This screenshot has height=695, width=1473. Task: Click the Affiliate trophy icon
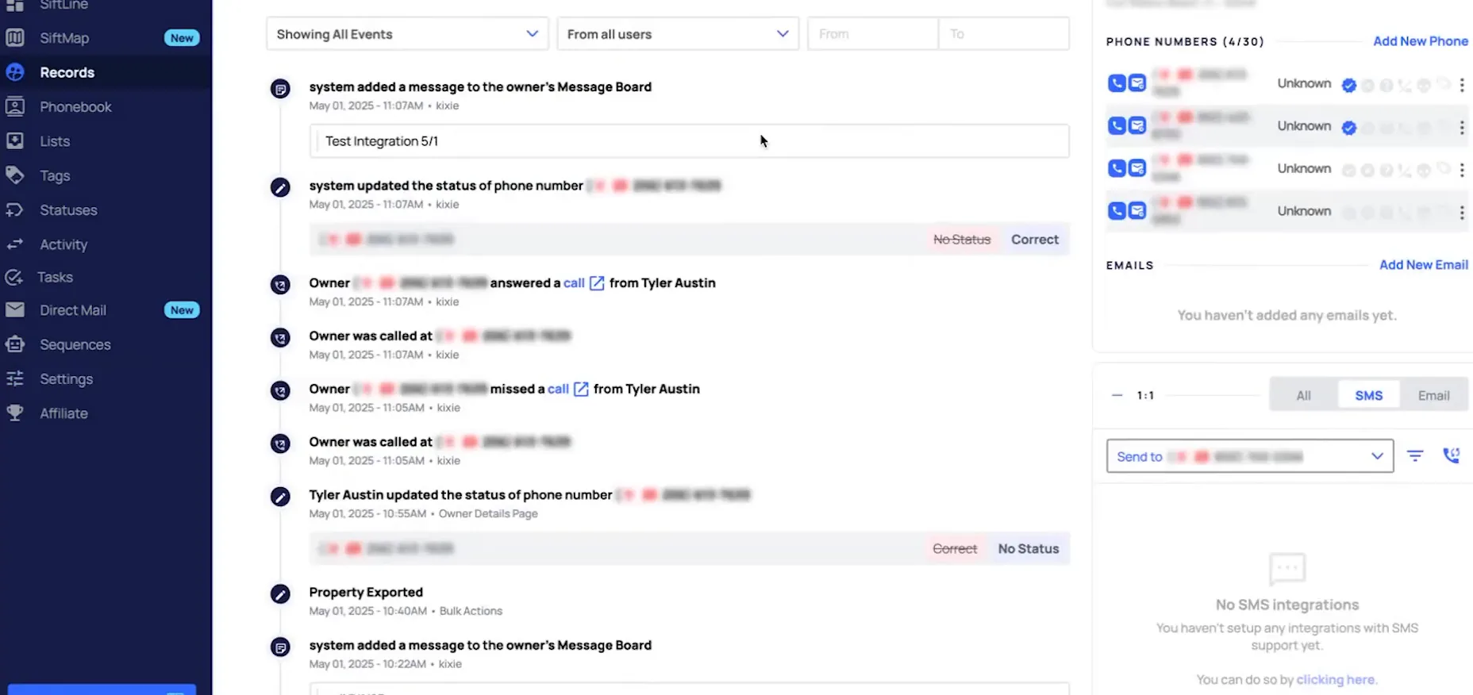pyautogui.click(x=14, y=413)
